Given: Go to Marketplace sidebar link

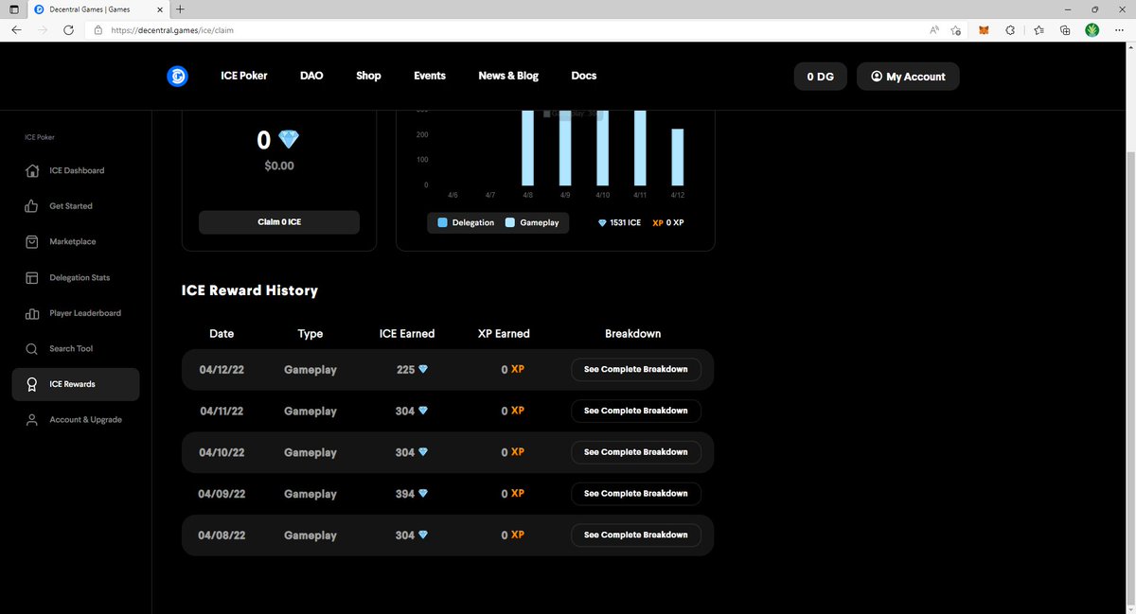Looking at the screenshot, I should coord(73,241).
